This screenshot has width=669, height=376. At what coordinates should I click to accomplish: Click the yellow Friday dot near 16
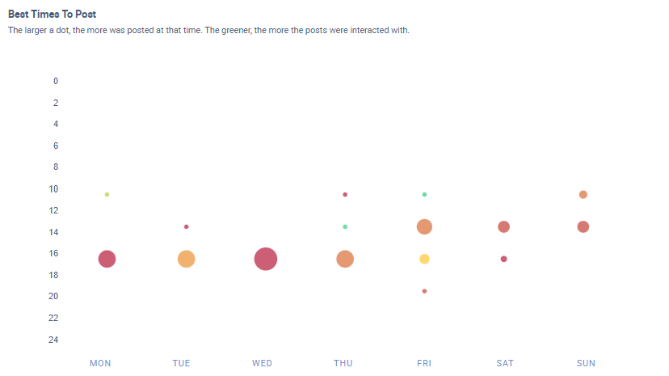pos(424,259)
